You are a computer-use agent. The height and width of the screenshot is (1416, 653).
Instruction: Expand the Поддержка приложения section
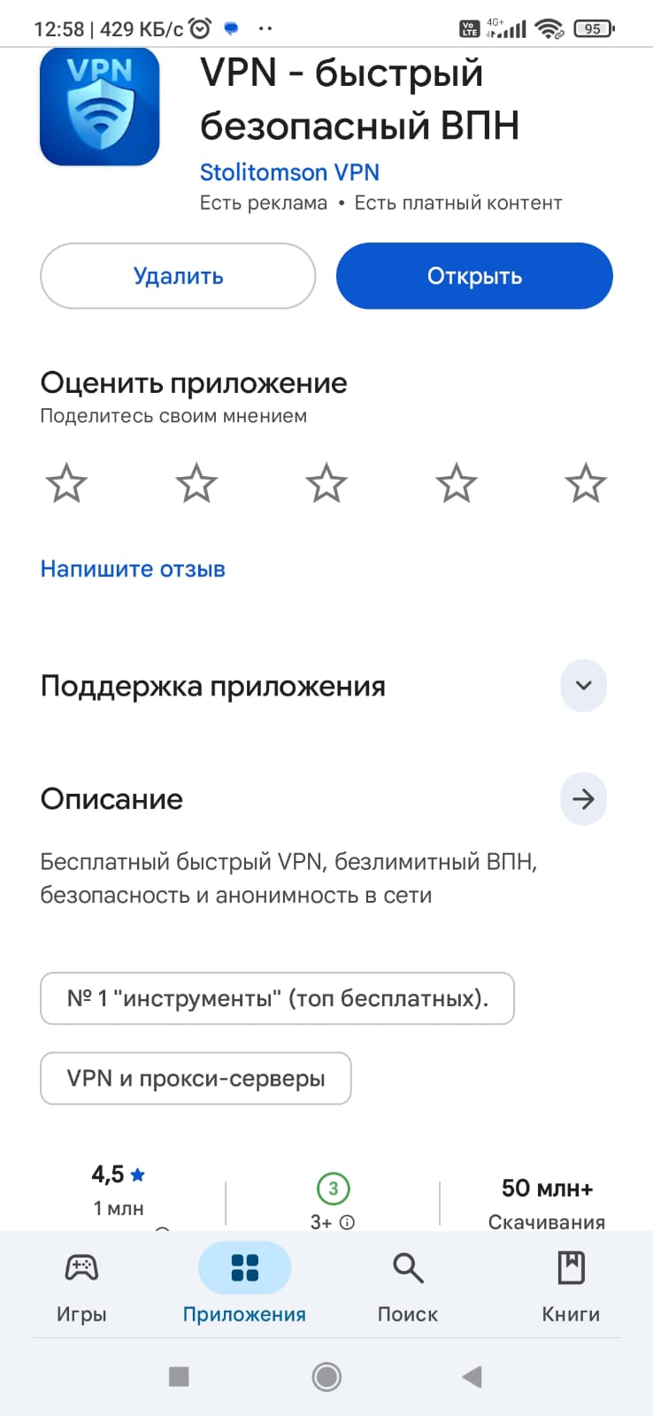point(583,686)
